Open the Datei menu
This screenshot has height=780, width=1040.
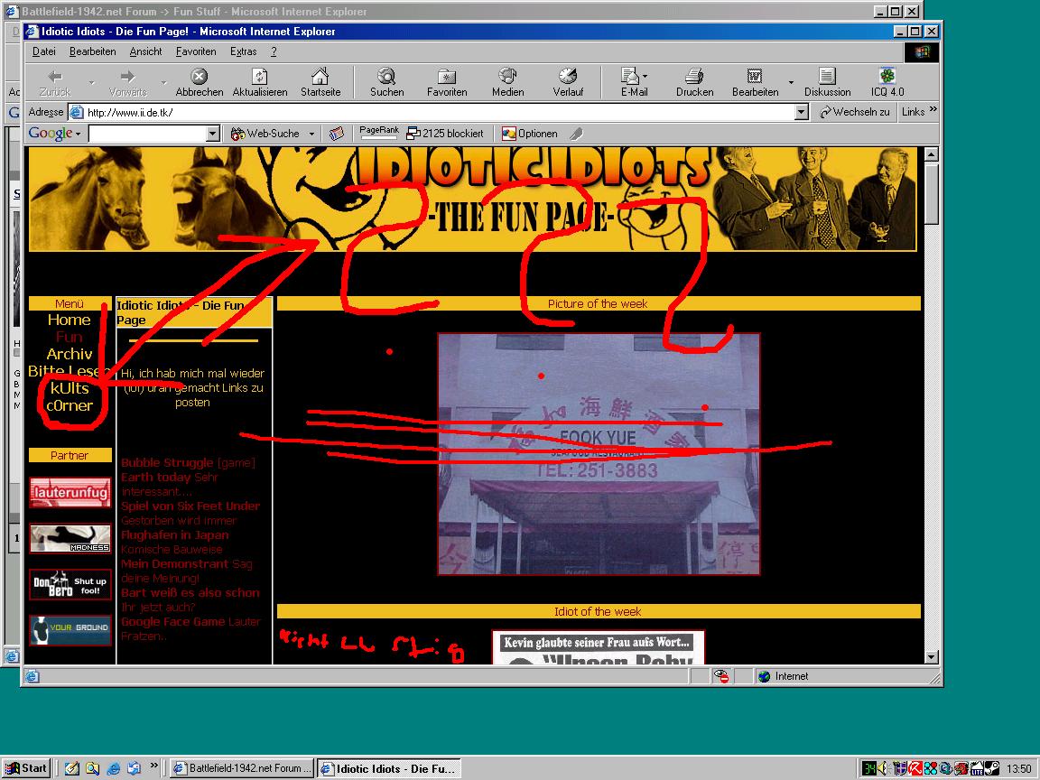pos(43,51)
